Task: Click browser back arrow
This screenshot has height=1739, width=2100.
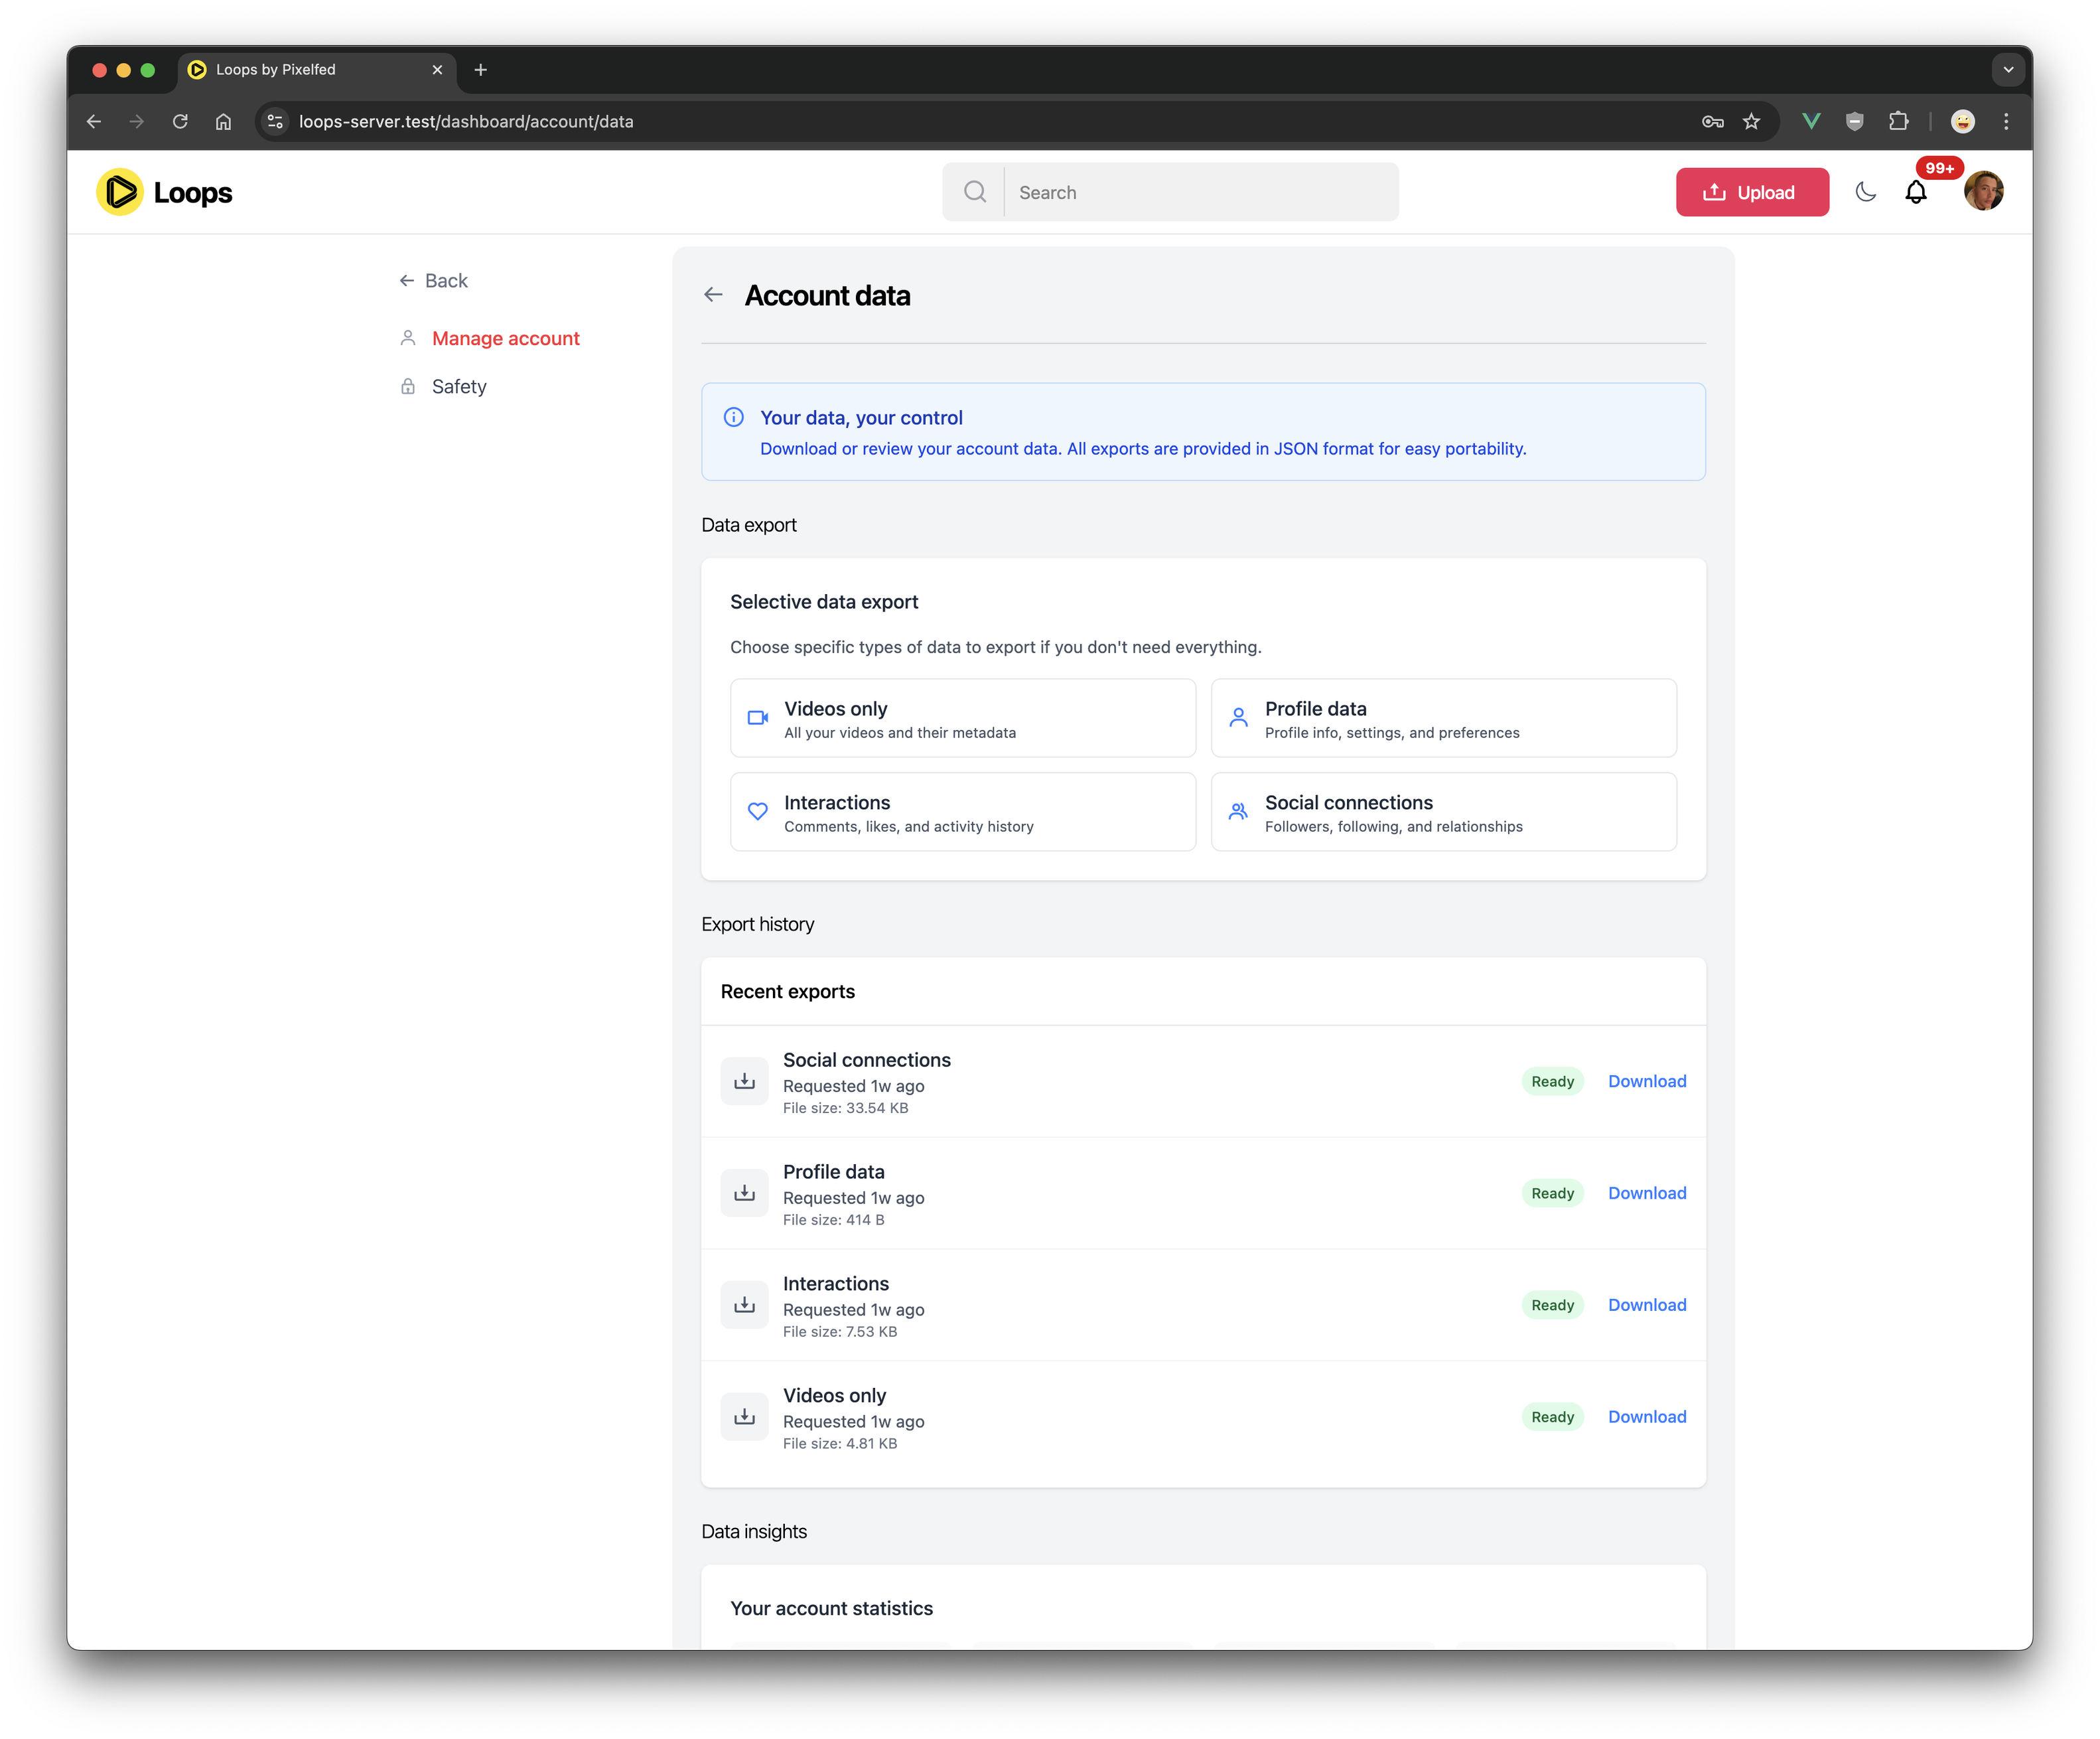Action: 94,121
